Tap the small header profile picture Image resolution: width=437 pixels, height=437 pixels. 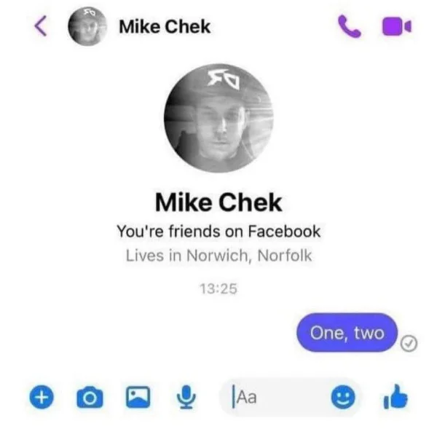pyautogui.click(x=87, y=26)
